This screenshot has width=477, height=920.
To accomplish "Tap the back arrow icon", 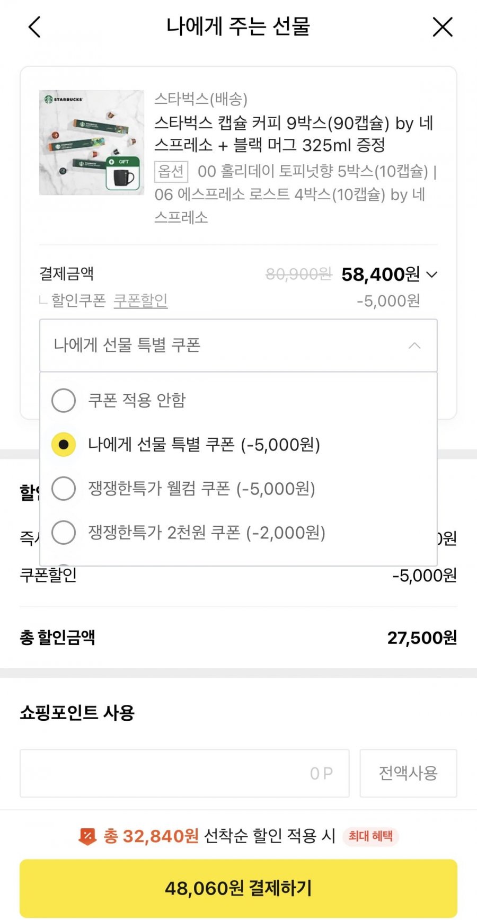I will click(34, 27).
